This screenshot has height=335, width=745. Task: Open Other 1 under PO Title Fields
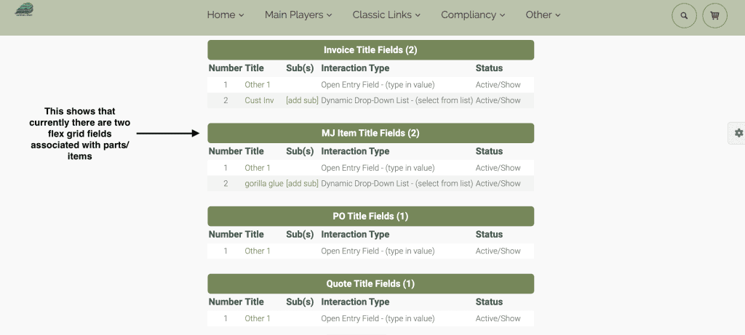pyautogui.click(x=258, y=251)
